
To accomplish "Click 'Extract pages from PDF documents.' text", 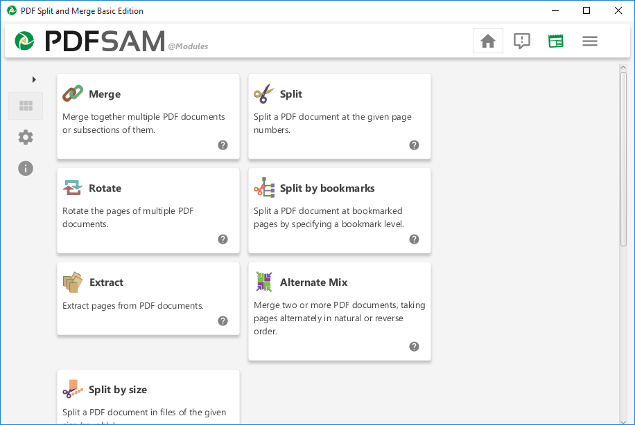I will 133,306.
